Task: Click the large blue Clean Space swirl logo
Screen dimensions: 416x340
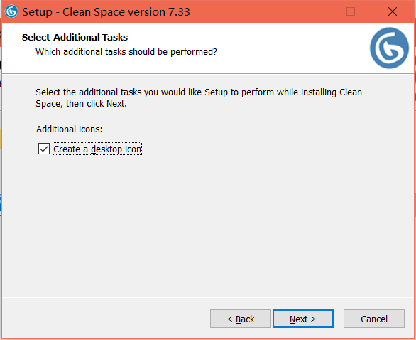Action: click(x=389, y=48)
